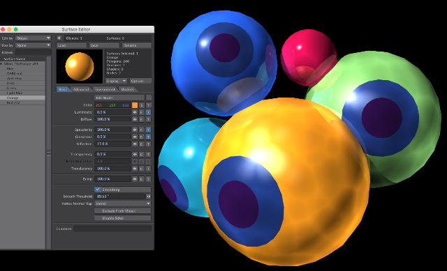447x271 pixels.
Task: Click the orange color swatch
Action: point(135,105)
